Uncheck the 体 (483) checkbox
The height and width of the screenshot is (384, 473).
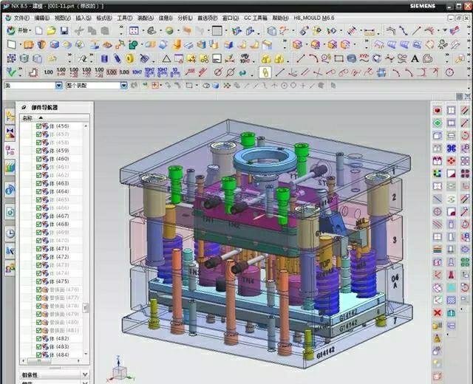[x=38, y=346]
